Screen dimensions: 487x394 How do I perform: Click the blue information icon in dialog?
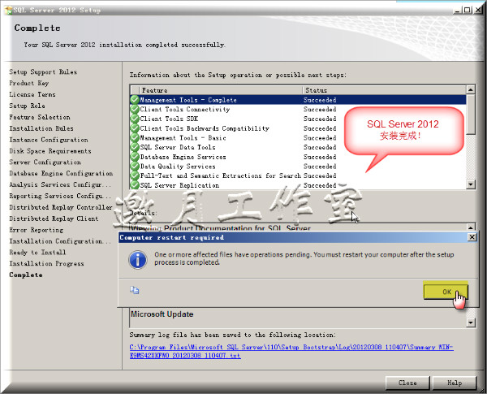[x=138, y=260]
